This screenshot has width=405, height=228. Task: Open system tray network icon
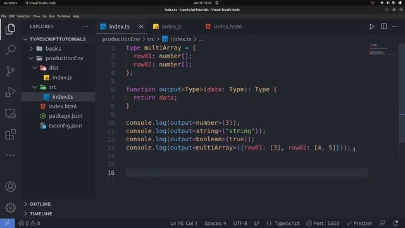tap(382, 3)
